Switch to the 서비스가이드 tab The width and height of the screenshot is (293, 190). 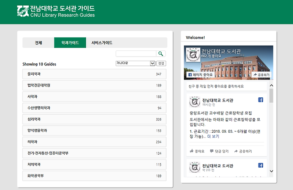point(102,43)
